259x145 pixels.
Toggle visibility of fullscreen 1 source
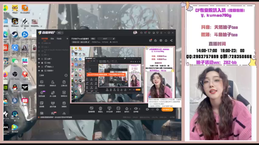pos(39,59)
